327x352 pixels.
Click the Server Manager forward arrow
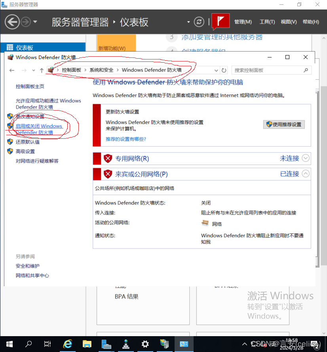(26, 22)
